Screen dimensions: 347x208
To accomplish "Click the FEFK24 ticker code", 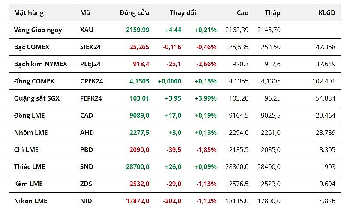I will click(90, 98).
